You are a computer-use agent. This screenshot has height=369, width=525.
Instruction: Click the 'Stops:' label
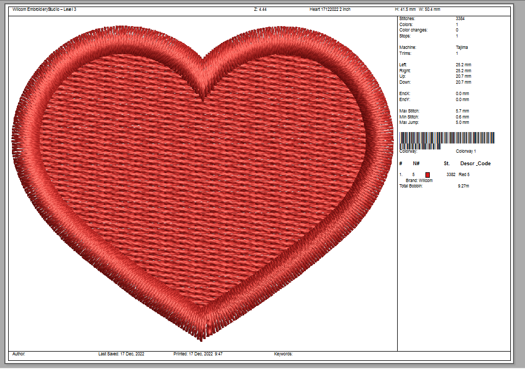(405, 36)
